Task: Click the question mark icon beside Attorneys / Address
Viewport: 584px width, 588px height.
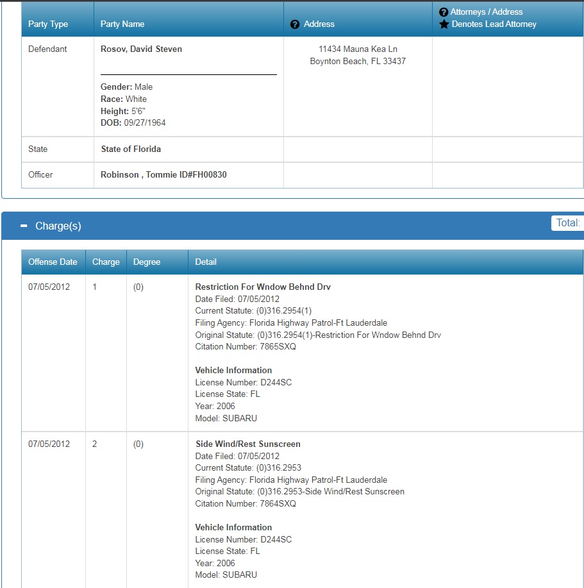Action: (x=443, y=12)
